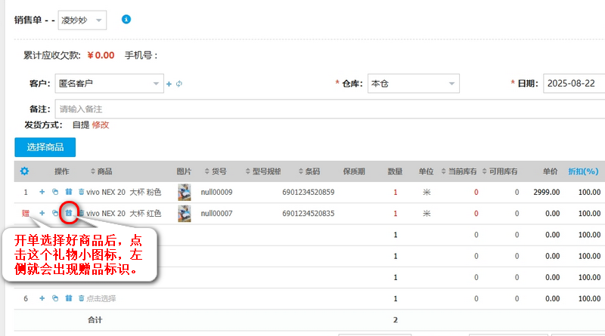Click the 单位 column header

pyautogui.click(x=427, y=171)
